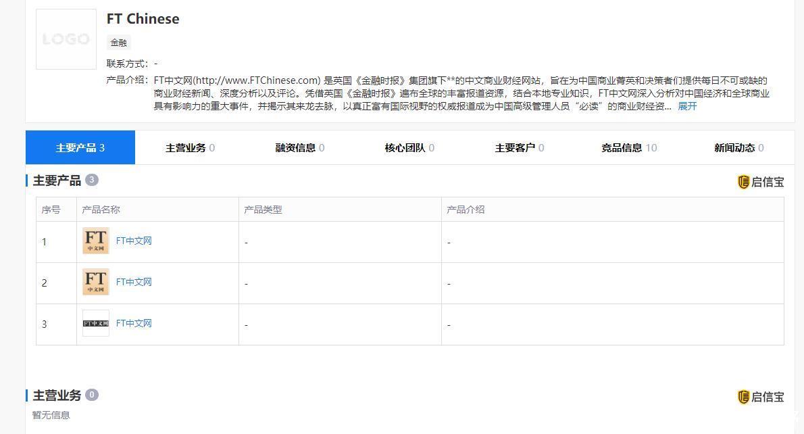Open the 主要客户 tab
Screen dimensions: 804x434
tap(514, 147)
